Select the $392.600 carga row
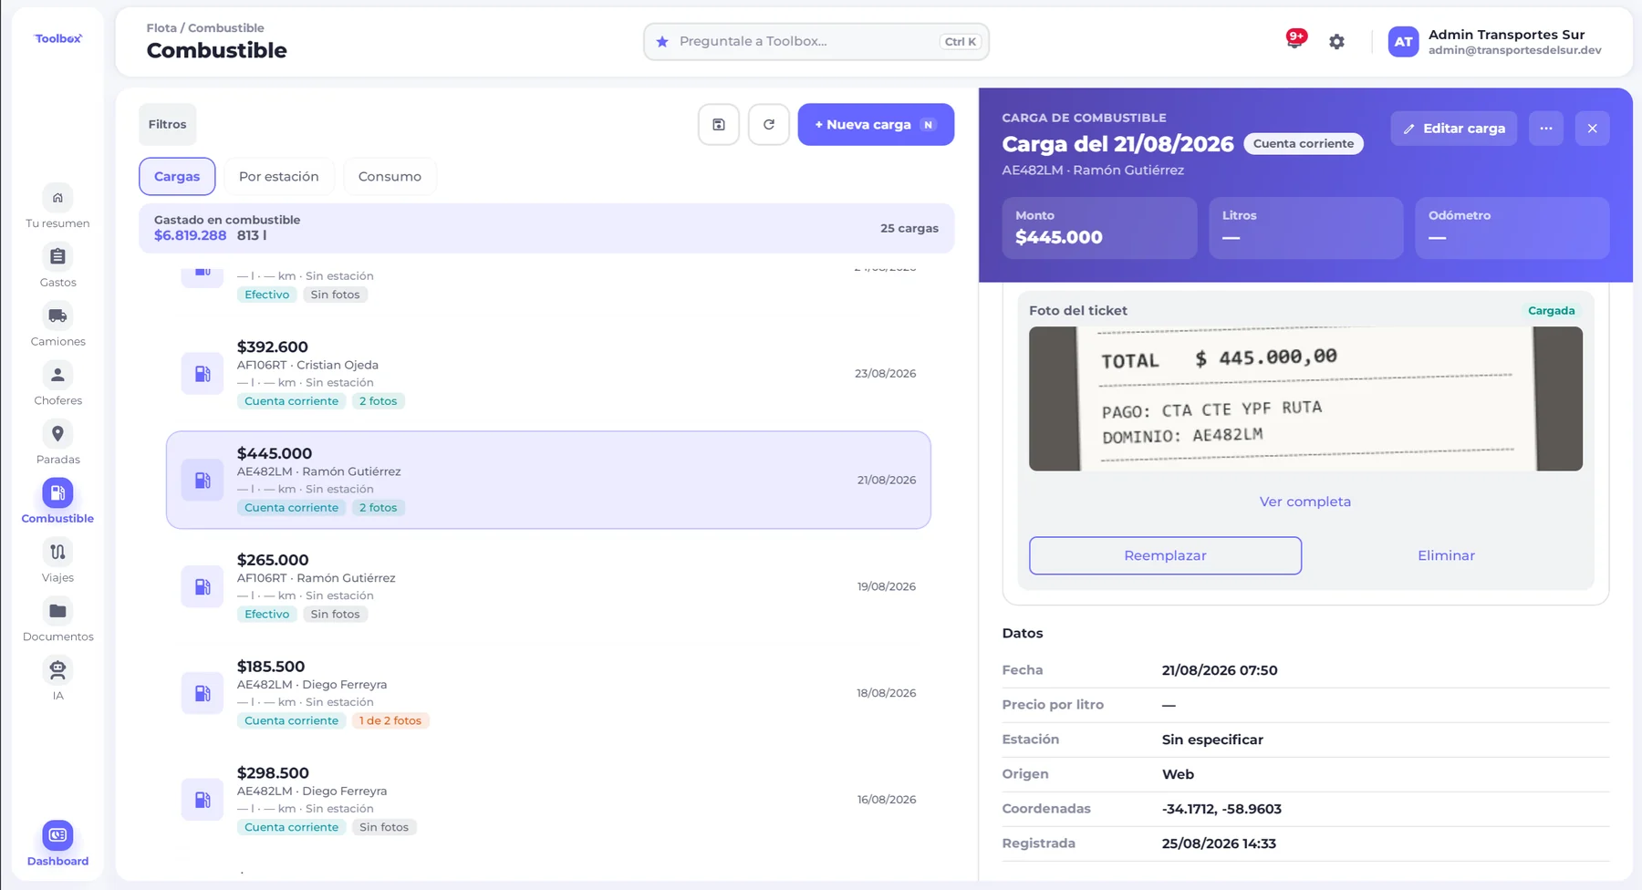Image resolution: width=1642 pixels, height=890 pixels. click(548, 373)
